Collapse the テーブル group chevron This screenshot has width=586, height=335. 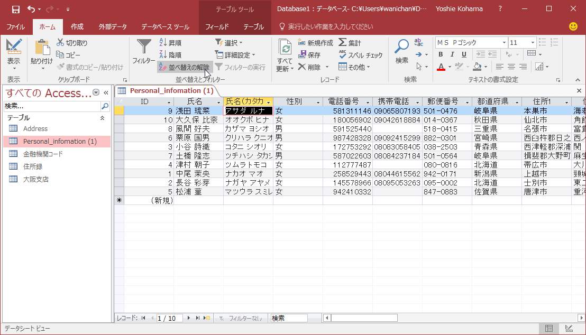pos(102,118)
